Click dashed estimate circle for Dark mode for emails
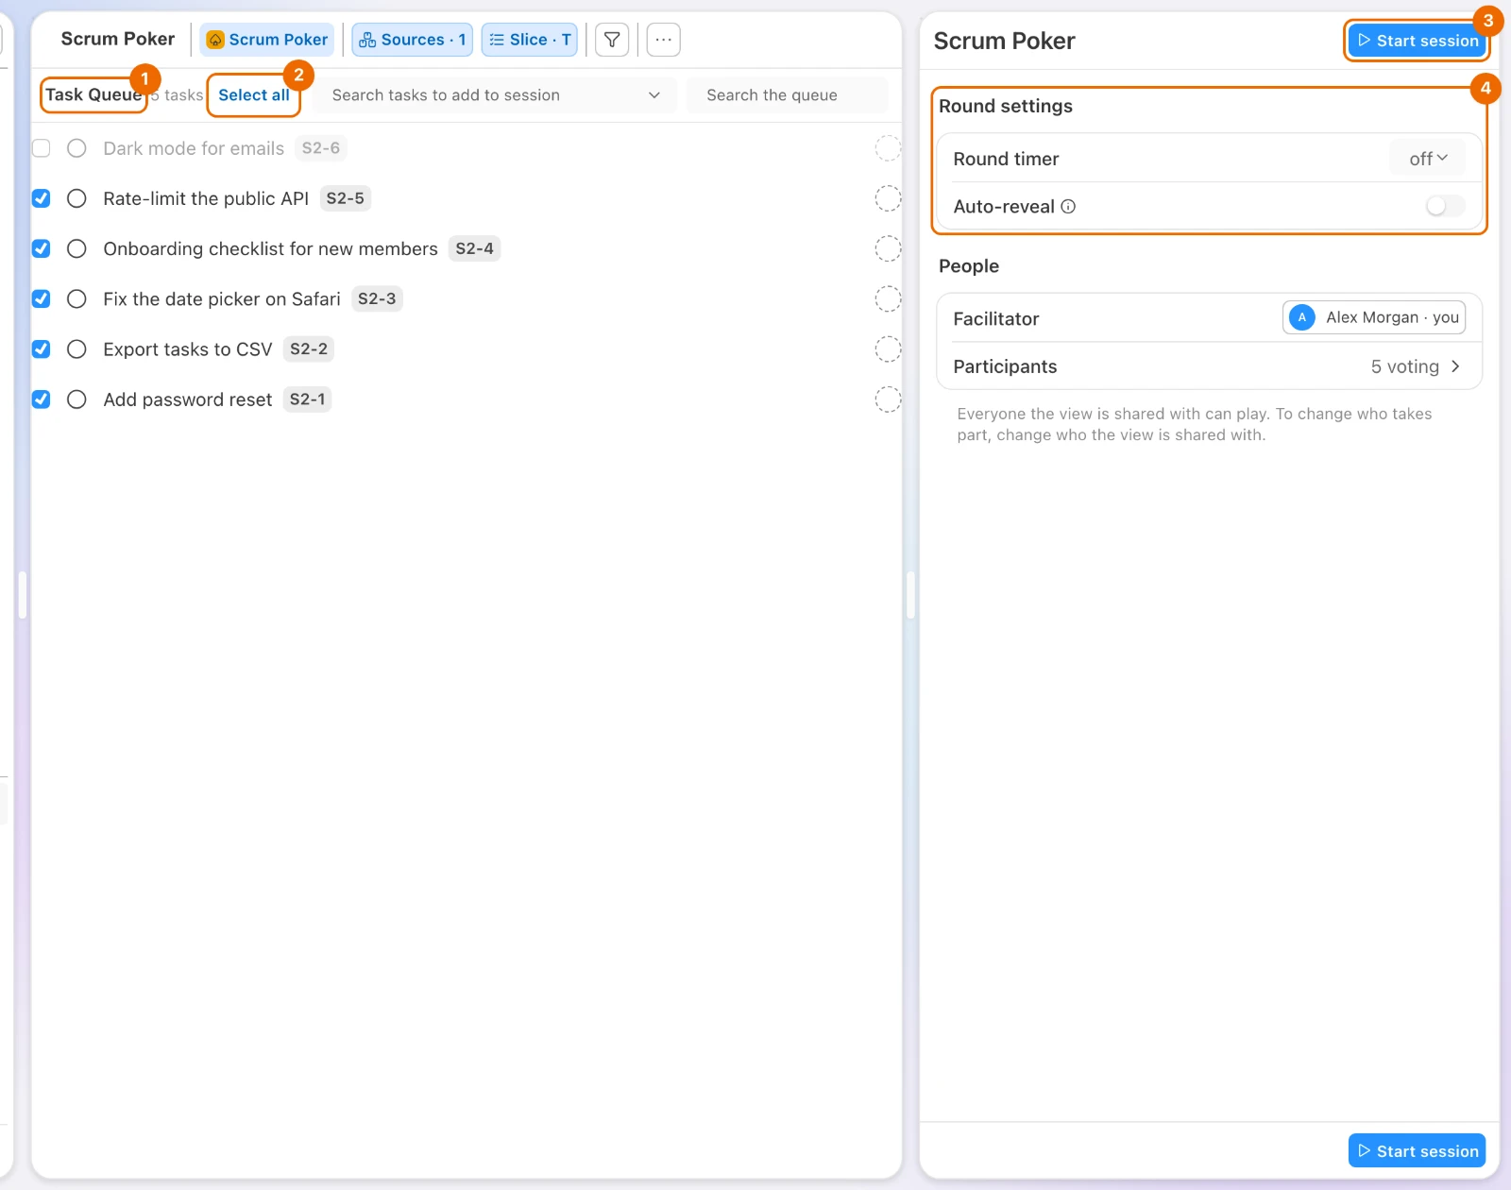Viewport: 1511px width, 1190px height. 888,148
